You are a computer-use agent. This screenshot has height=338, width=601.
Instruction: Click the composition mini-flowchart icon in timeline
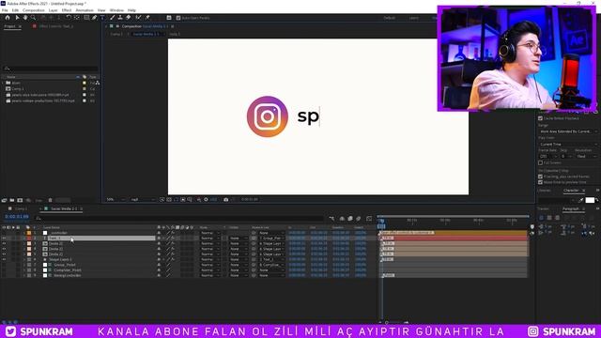tap(331, 219)
